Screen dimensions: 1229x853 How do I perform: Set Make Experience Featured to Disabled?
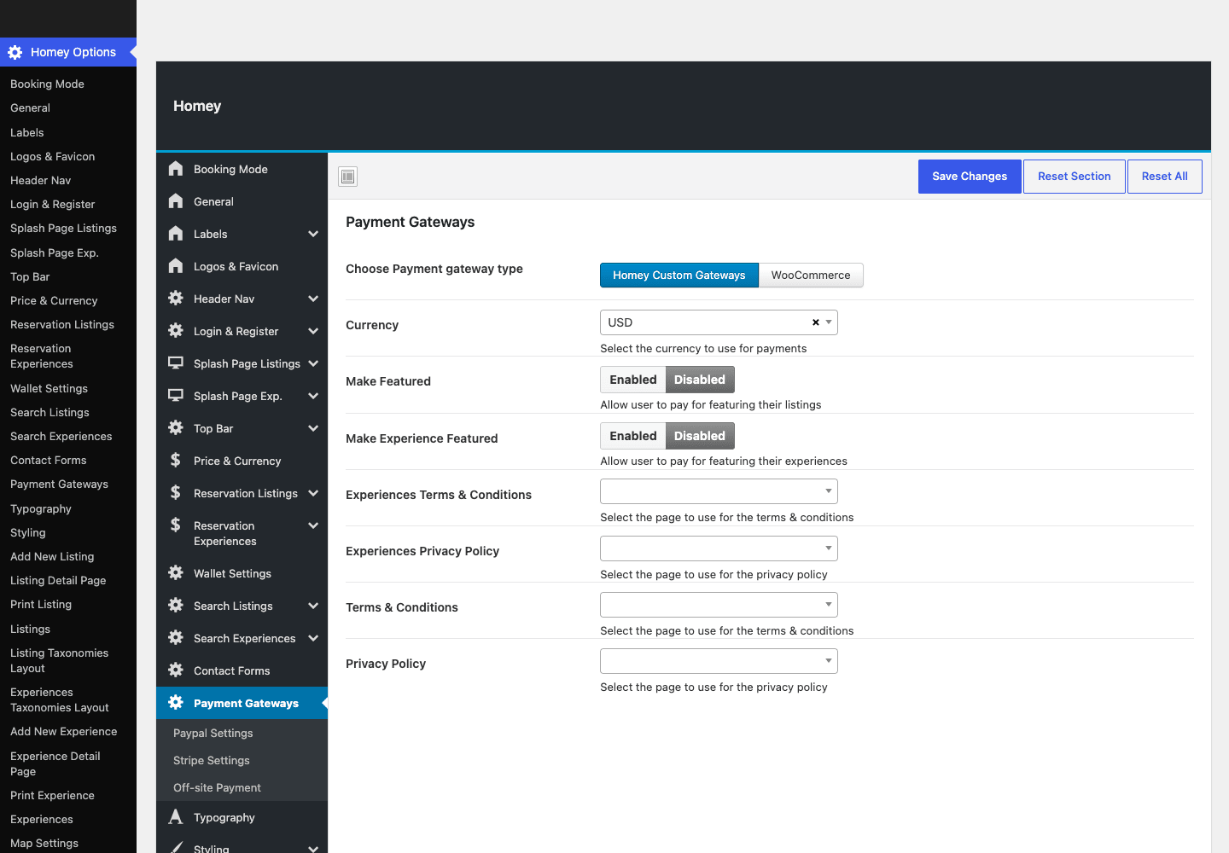coord(700,436)
